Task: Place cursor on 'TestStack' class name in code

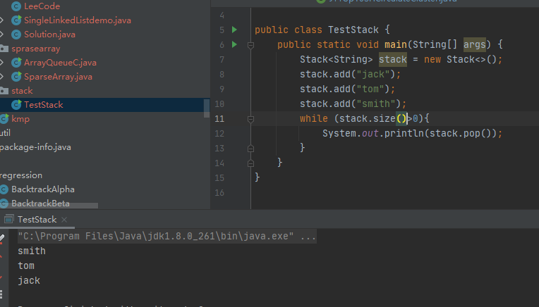Action: point(353,30)
